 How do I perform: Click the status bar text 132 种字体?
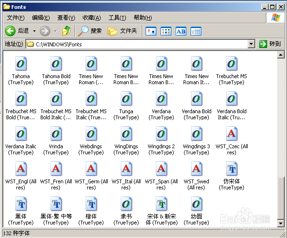[x=16, y=233]
